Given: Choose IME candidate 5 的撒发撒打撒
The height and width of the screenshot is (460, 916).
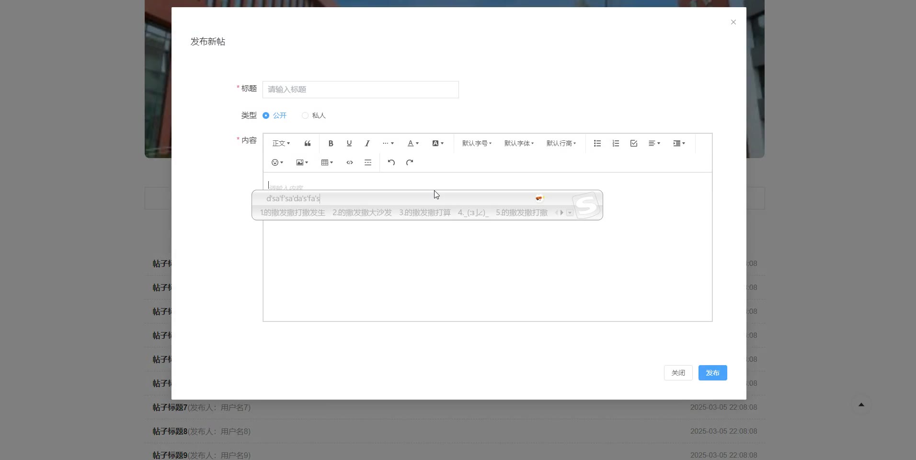Looking at the screenshot, I should click(522, 213).
